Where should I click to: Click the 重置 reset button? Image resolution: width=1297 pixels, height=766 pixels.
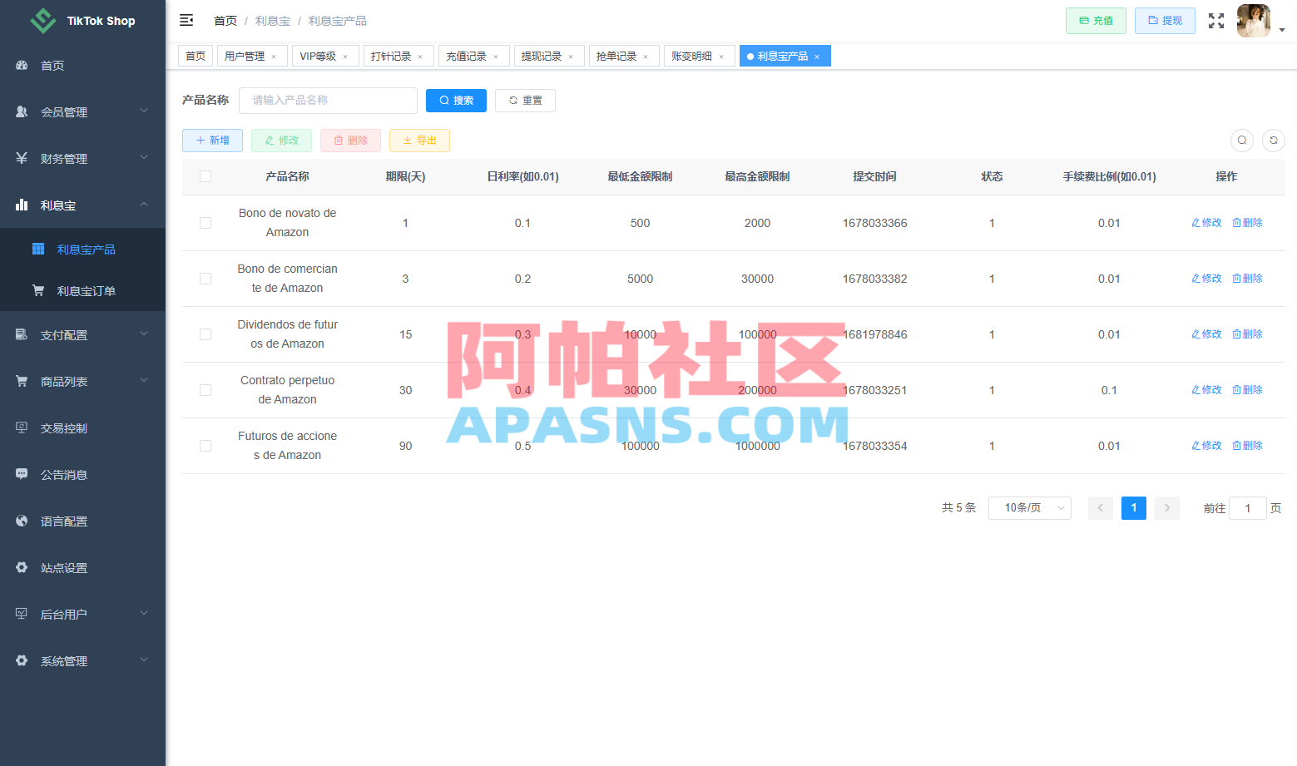[525, 101]
